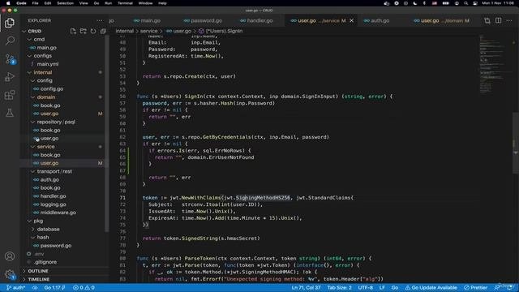
Task: Click Prettier in status bar
Action: click(x=476, y=288)
